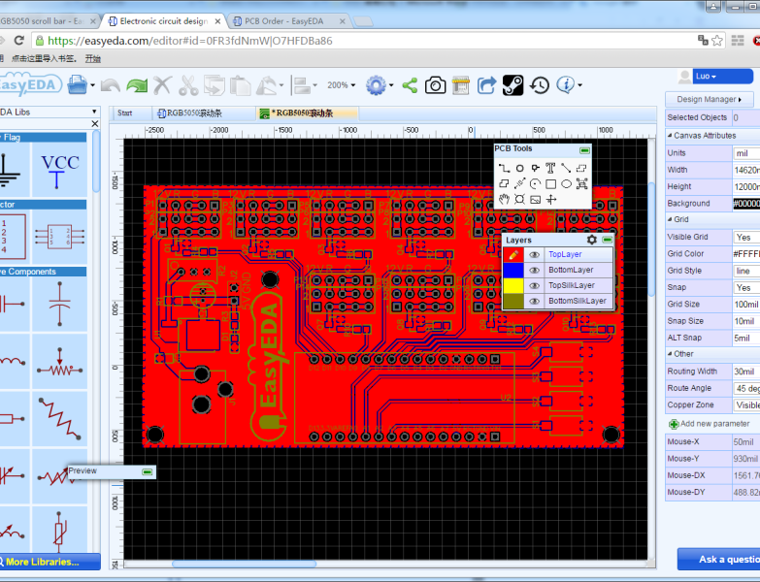Viewport: 760px width, 582px height.
Task: Click the camera Photo View icon
Action: [x=435, y=85]
